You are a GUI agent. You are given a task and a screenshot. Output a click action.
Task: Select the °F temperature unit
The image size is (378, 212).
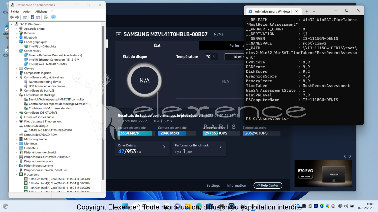pos(214,57)
